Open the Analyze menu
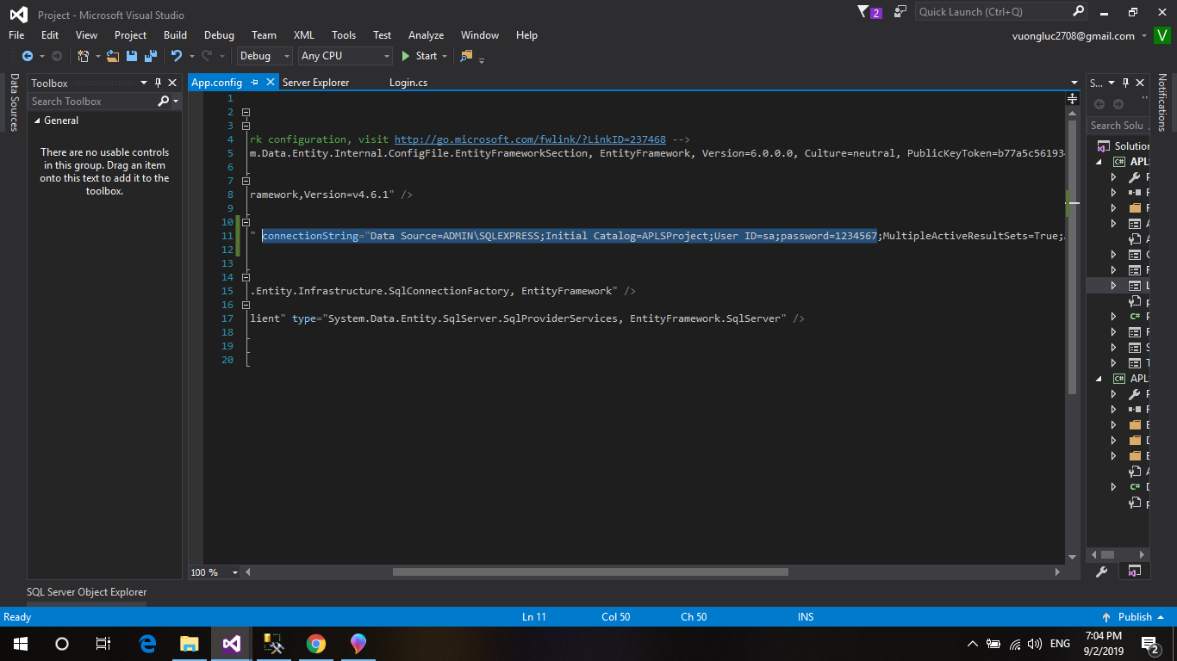Image resolution: width=1177 pixels, height=661 pixels. click(x=426, y=35)
